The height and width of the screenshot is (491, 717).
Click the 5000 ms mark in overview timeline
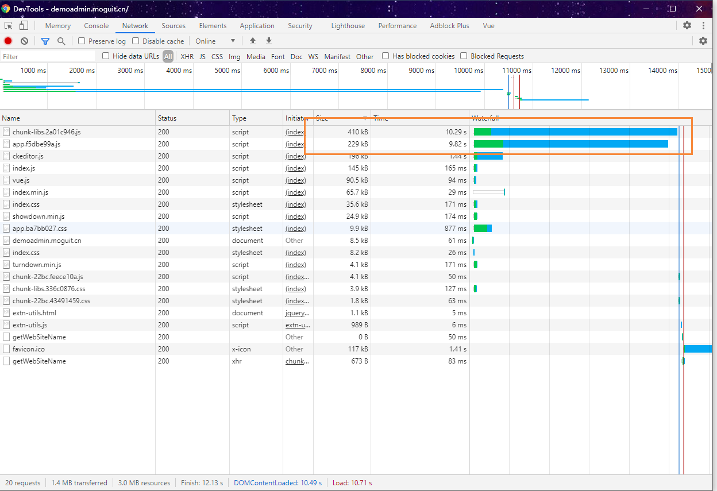click(x=227, y=71)
